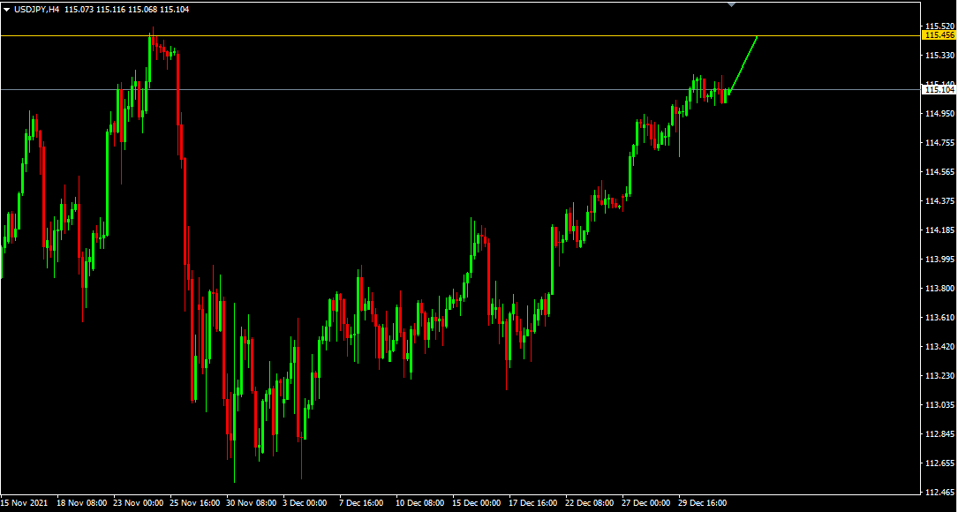
Task: Click the USDJPY,H4 chart title text
Action: (x=37, y=9)
